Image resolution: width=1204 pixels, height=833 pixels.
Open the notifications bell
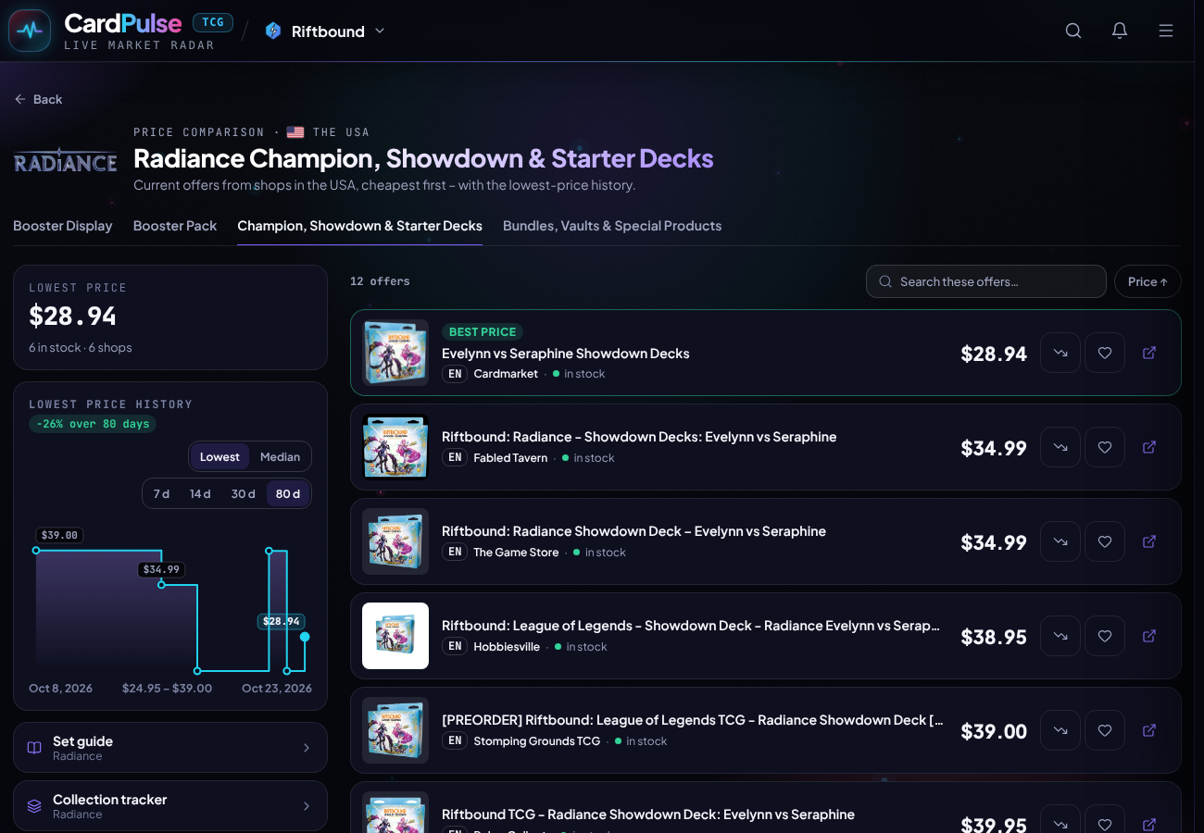pyautogui.click(x=1120, y=31)
